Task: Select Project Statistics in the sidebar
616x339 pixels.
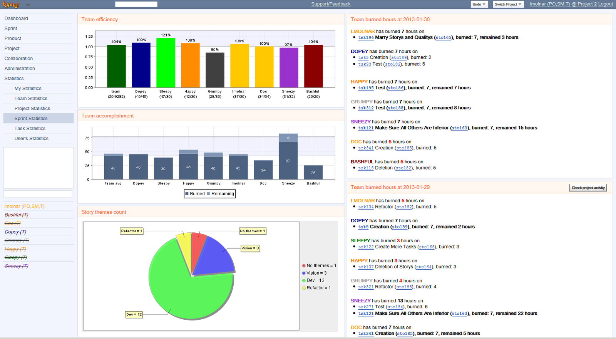Action: pos(38,109)
